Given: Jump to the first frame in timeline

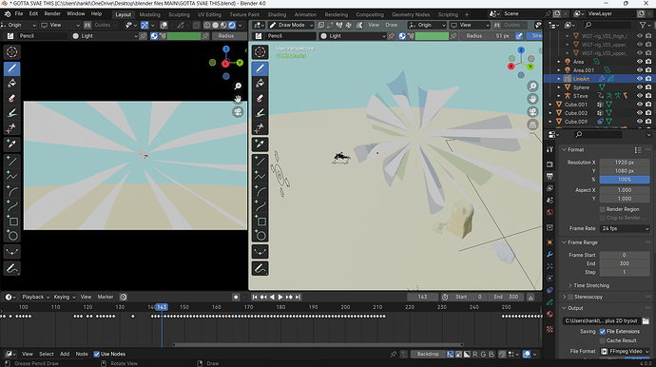Looking at the screenshot, I should [255, 297].
